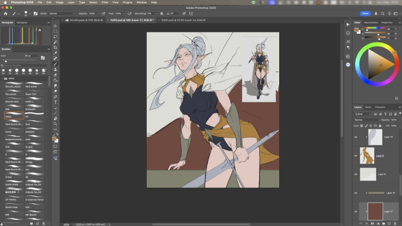Open the Filter menu
Image resolution: width=402 pixels, height=226 pixels.
[105, 2]
